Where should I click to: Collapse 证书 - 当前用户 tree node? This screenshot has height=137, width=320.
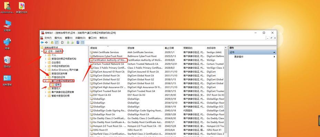point(42,51)
